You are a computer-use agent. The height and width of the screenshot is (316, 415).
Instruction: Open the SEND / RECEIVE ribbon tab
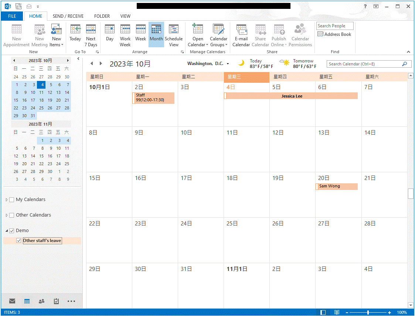pos(68,16)
